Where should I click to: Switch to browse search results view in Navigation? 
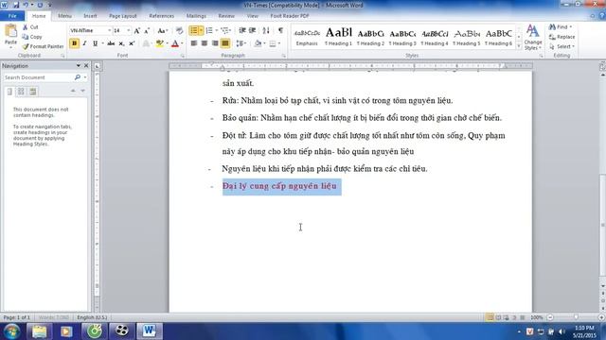[33, 92]
